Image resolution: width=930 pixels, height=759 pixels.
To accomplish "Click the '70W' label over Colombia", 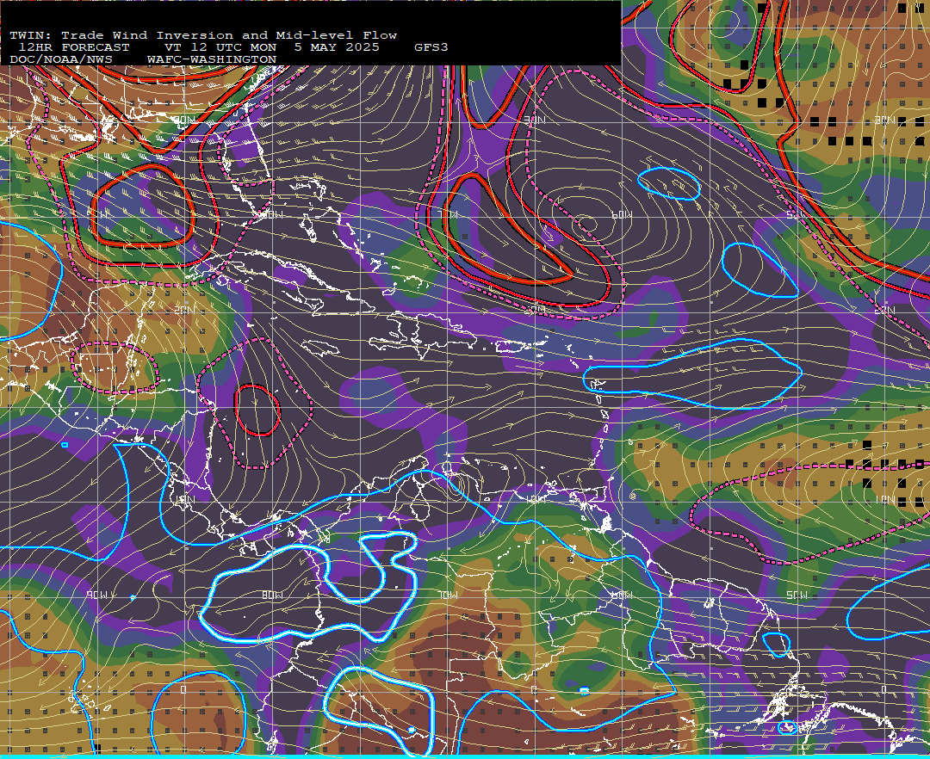I will pos(447,595).
